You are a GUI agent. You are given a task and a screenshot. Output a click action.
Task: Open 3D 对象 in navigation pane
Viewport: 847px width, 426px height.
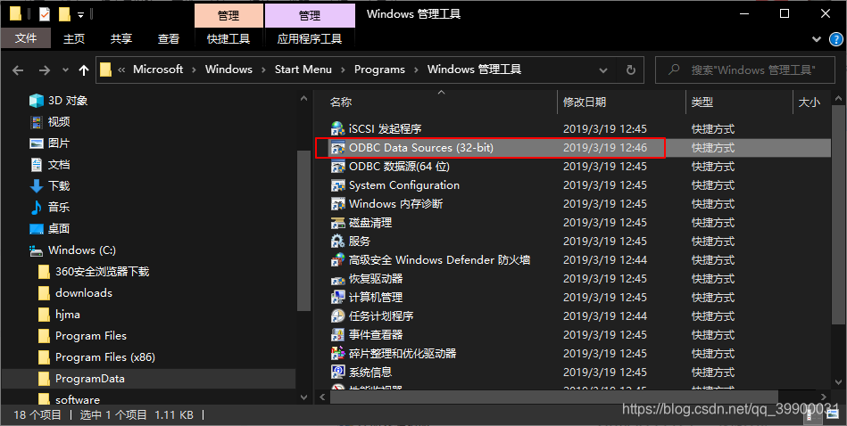[x=58, y=101]
